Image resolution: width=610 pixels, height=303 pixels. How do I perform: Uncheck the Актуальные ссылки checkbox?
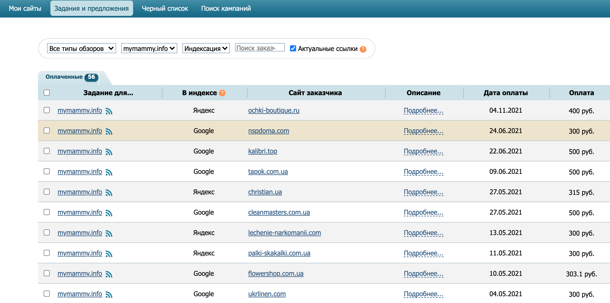click(x=293, y=48)
